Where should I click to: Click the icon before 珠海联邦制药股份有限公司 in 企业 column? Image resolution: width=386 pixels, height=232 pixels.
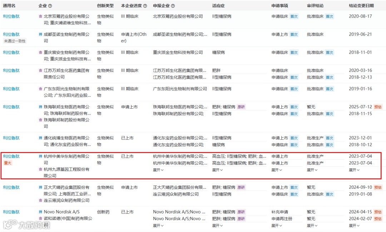pyautogui.click(x=40, y=120)
